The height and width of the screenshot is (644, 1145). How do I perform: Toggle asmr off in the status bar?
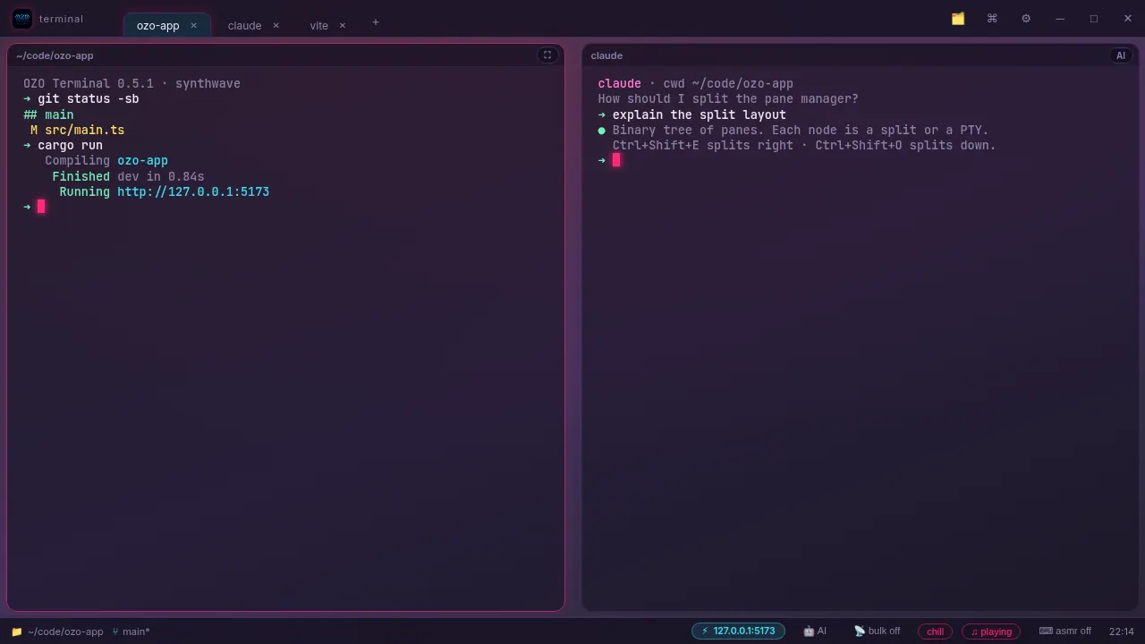point(1065,631)
